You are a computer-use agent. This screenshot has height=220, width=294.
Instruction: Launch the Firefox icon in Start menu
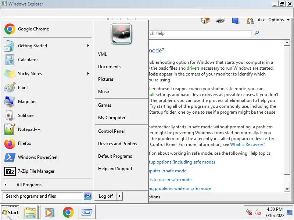tap(10, 143)
